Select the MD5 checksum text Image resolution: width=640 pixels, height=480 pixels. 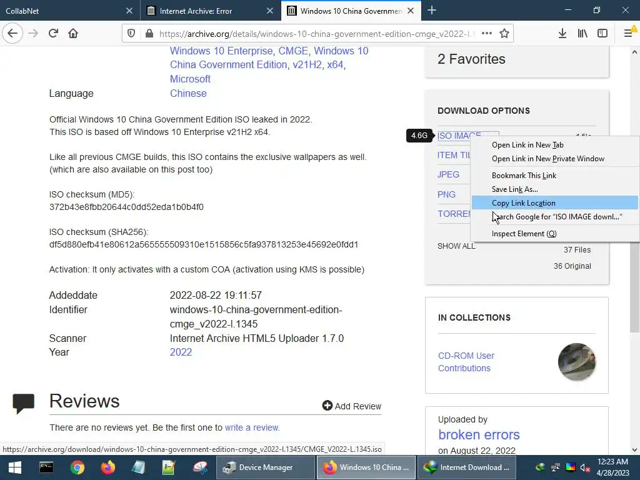(x=126, y=207)
